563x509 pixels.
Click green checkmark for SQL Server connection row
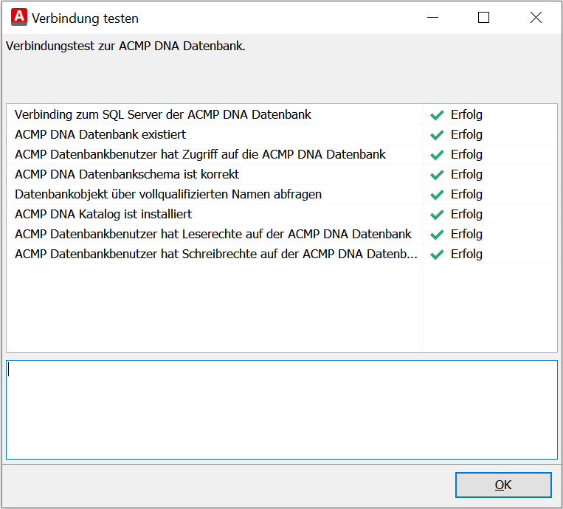tap(437, 115)
